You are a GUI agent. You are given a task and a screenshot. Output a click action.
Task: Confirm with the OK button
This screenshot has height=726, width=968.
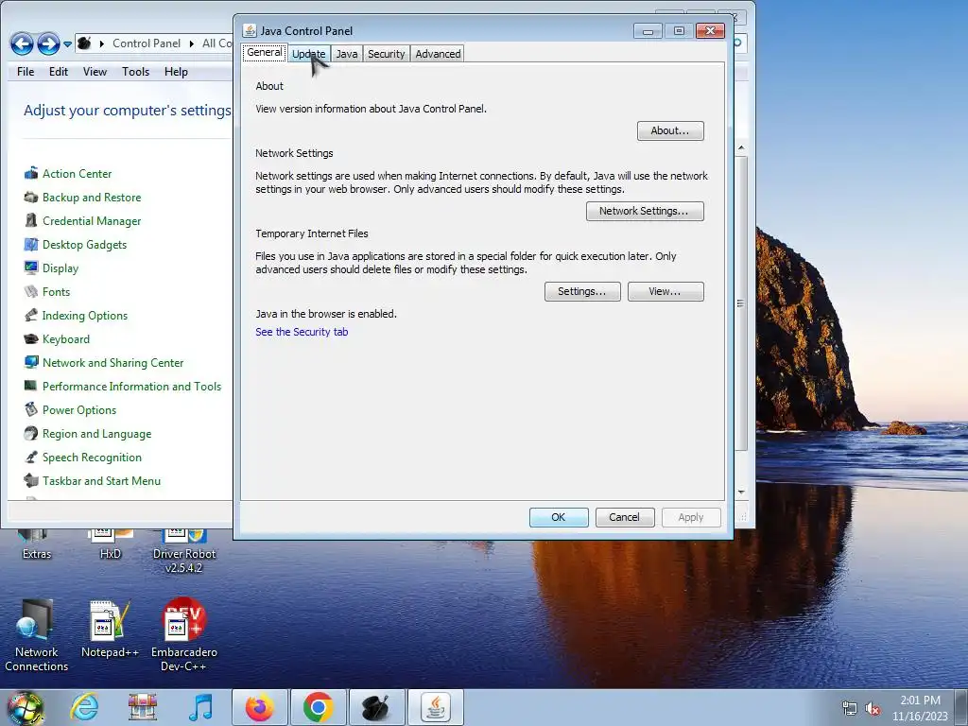[558, 517]
